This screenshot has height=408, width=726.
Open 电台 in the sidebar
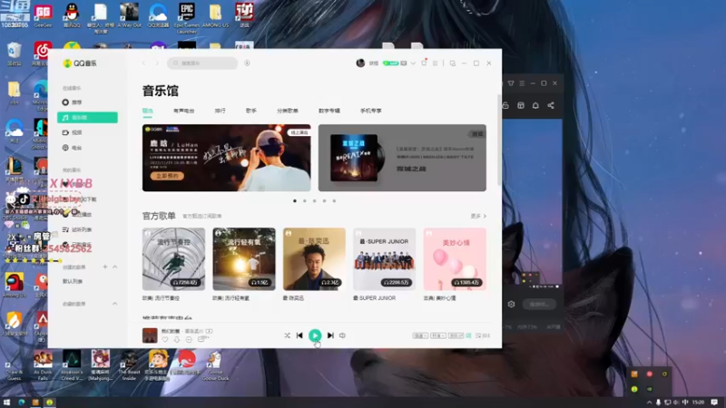73,148
